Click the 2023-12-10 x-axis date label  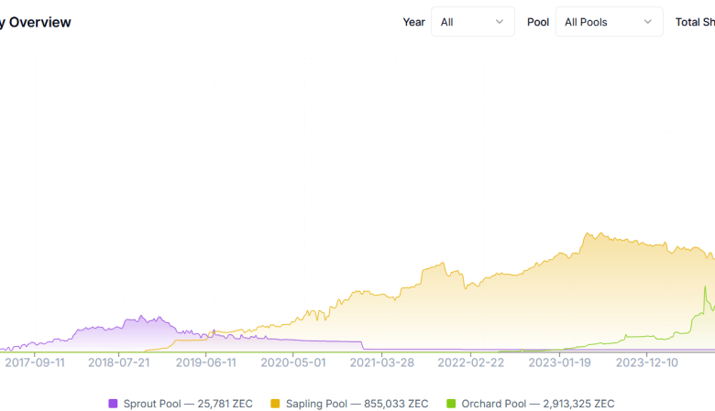click(x=647, y=362)
